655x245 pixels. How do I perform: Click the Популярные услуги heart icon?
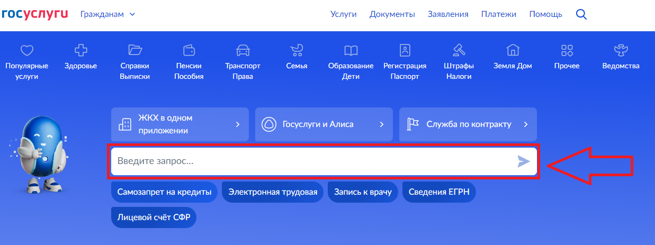pos(26,51)
